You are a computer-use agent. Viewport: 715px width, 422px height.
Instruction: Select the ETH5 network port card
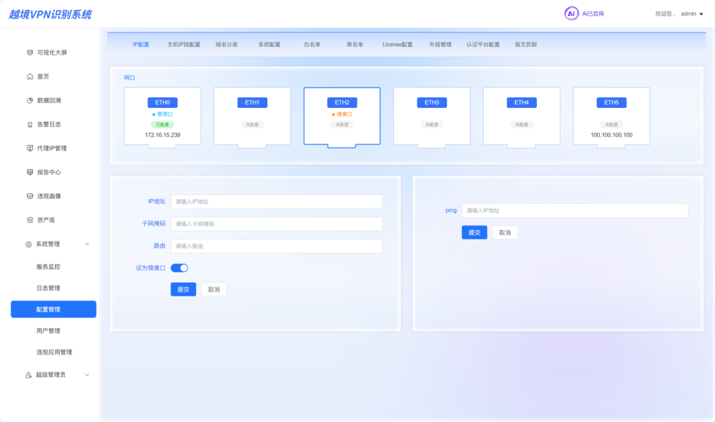click(612, 116)
